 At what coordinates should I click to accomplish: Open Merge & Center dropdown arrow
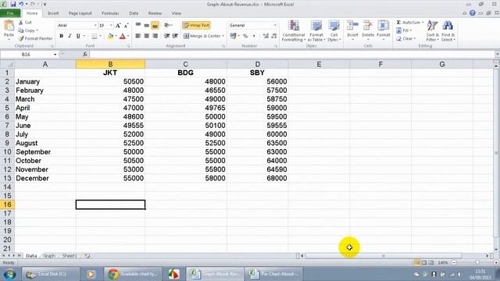tap(223, 36)
